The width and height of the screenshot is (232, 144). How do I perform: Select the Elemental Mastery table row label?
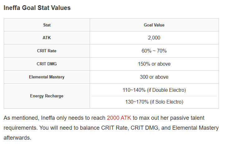click(47, 77)
